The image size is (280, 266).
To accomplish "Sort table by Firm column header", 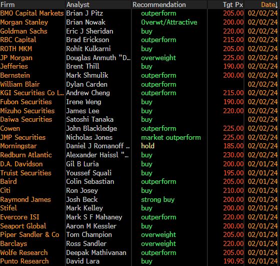I will [7, 5].
